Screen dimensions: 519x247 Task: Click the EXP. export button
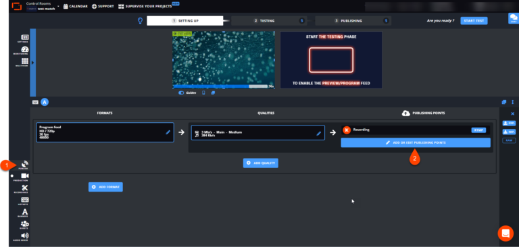[x=509, y=123]
